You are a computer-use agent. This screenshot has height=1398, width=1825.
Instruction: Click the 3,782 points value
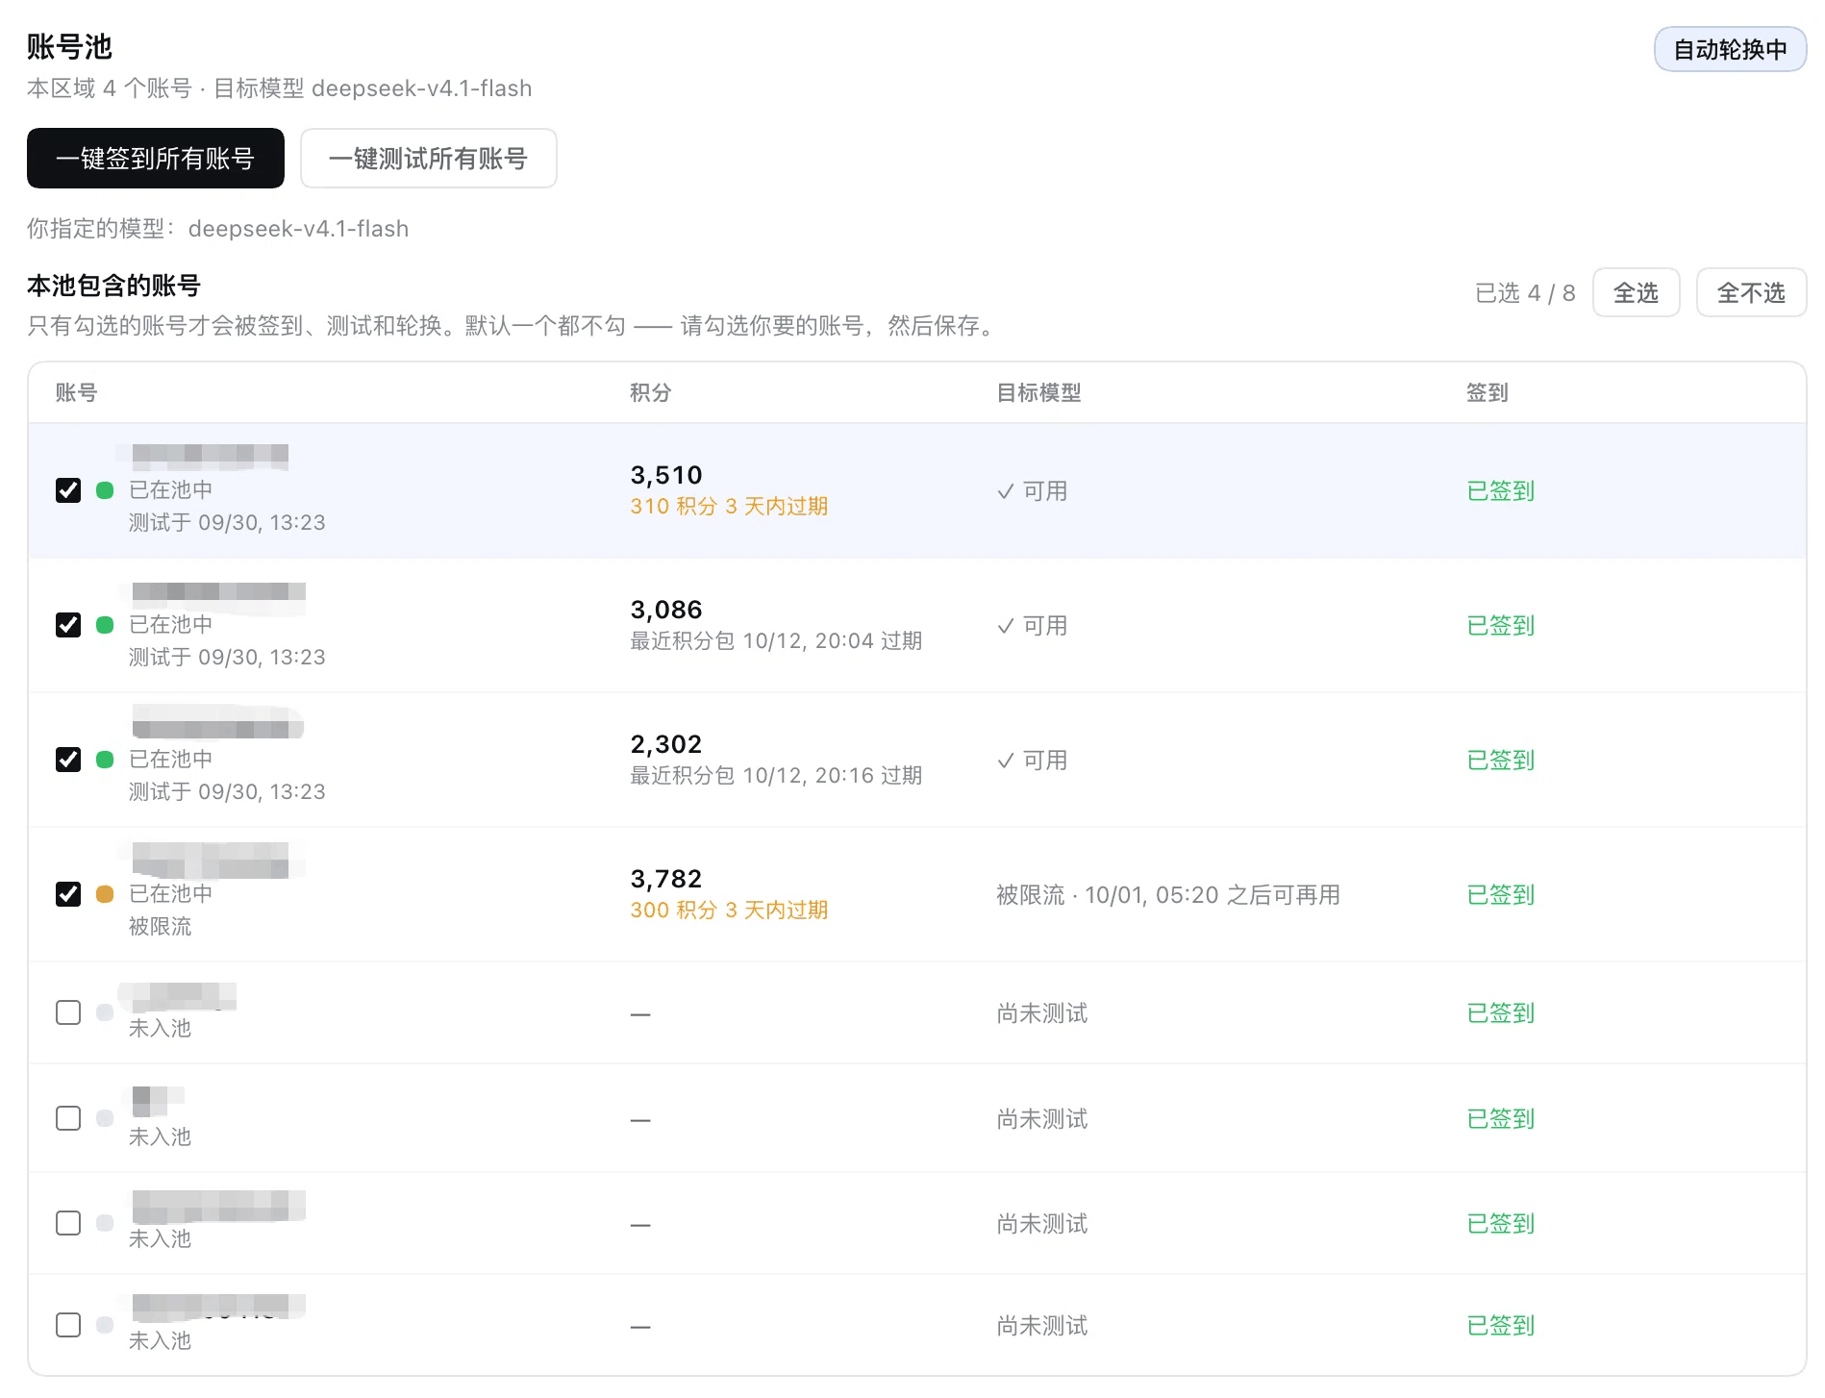click(x=666, y=879)
